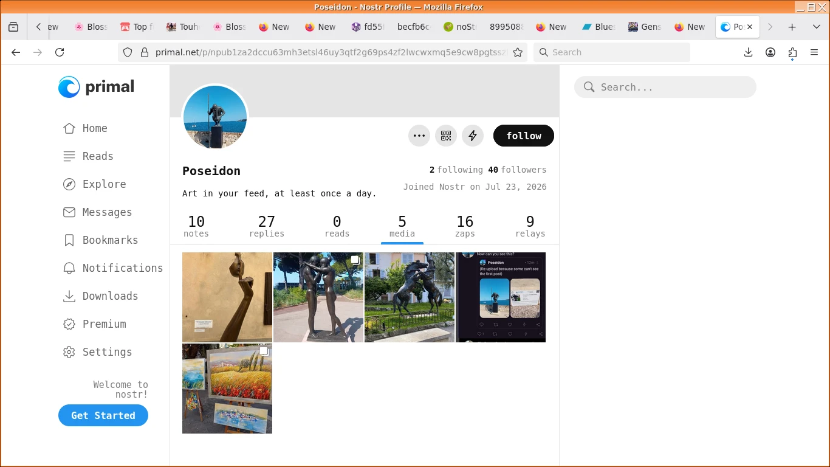Select the media tab
830x467 pixels.
(x=402, y=226)
